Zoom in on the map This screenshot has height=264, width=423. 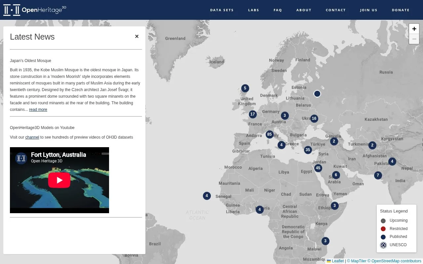tap(414, 29)
